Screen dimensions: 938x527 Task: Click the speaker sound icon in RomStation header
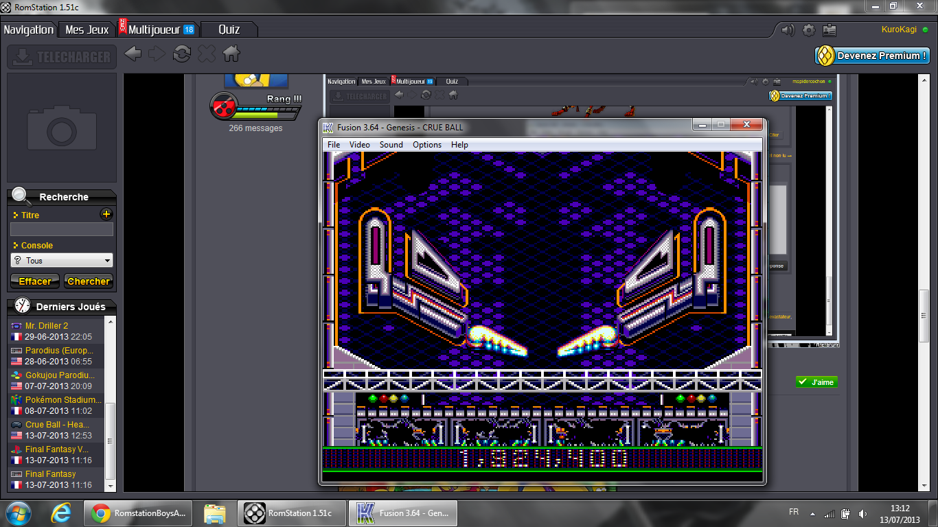point(788,30)
